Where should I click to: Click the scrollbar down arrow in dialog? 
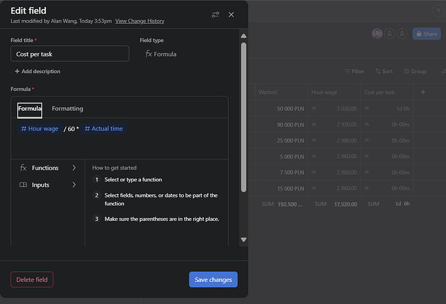click(x=244, y=239)
